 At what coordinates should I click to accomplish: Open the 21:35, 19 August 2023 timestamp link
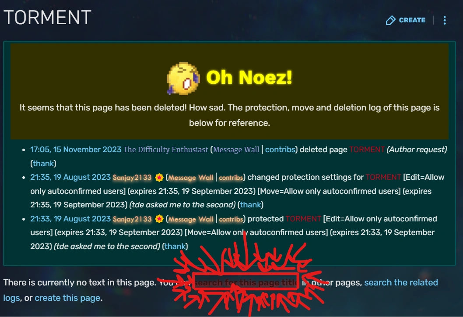click(x=70, y=177)
